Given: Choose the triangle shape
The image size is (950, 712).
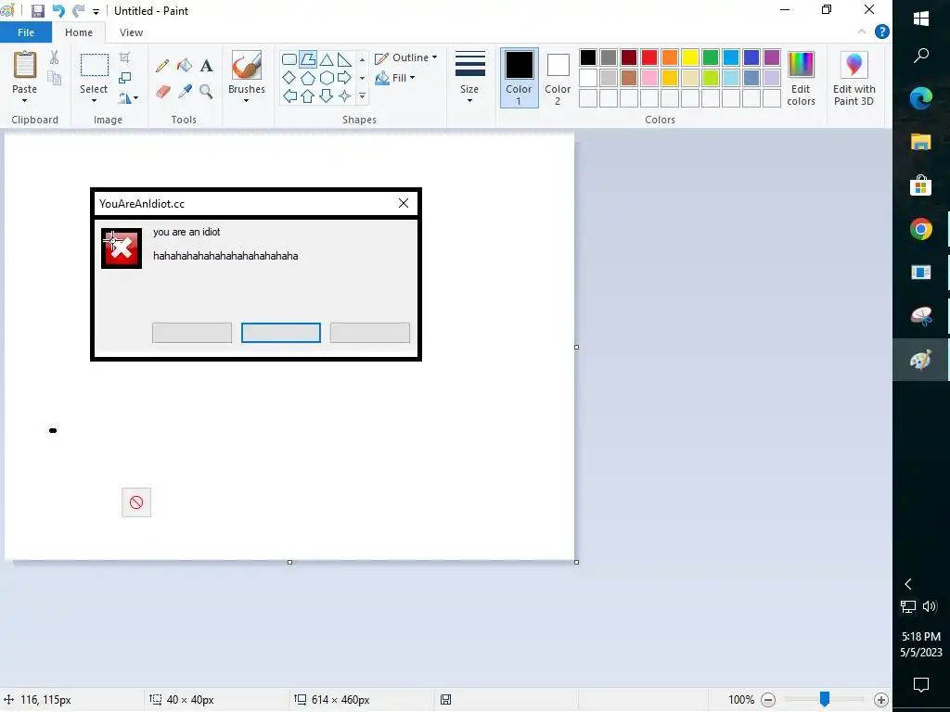Looking at the screenshot, I should (326, 59).
